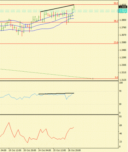The width and height of the screenshot is (128, 152).
Task: Click the 24 Oct 04:00 time label
Action: pos(45,150)
